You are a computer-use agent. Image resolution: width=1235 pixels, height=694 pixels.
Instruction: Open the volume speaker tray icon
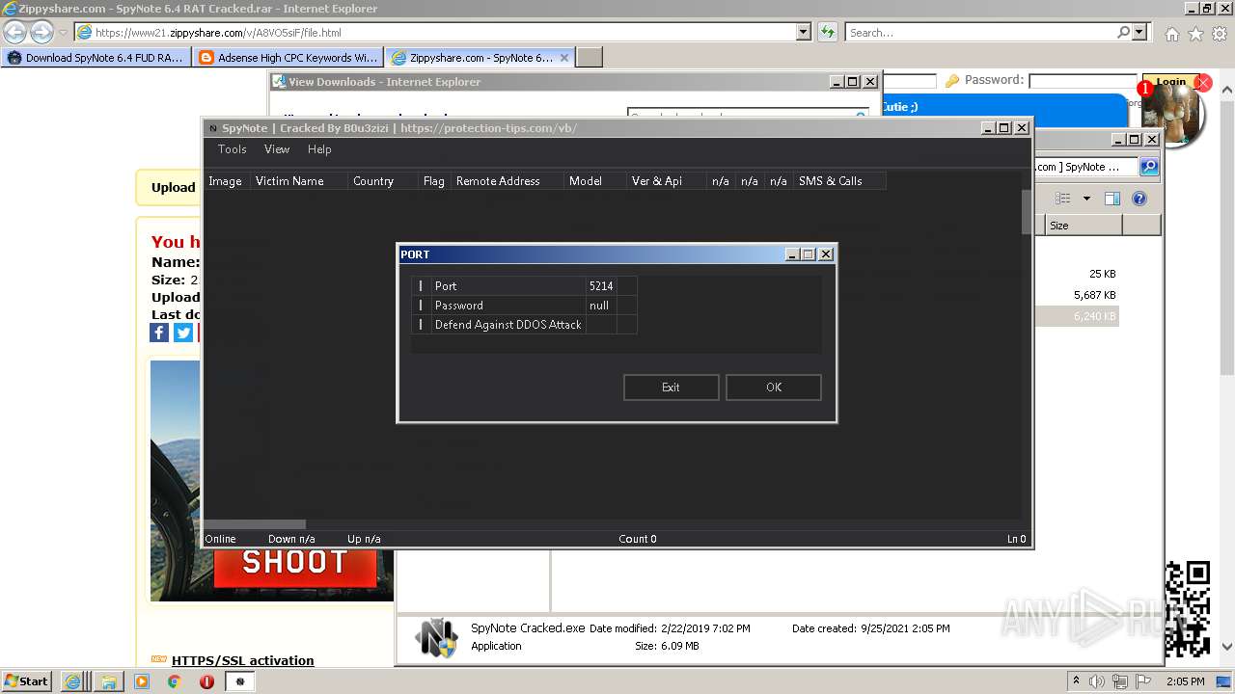click(x=1097, y=681)
